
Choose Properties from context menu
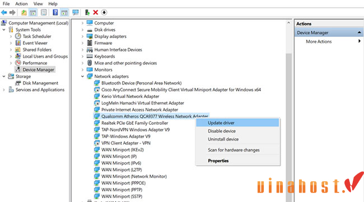pyautogui.click(x=237, y=161)
